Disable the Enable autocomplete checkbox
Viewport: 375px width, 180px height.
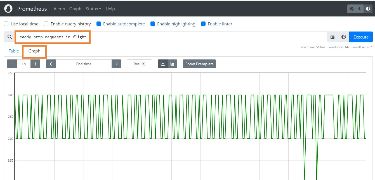[x=99, y=24]
